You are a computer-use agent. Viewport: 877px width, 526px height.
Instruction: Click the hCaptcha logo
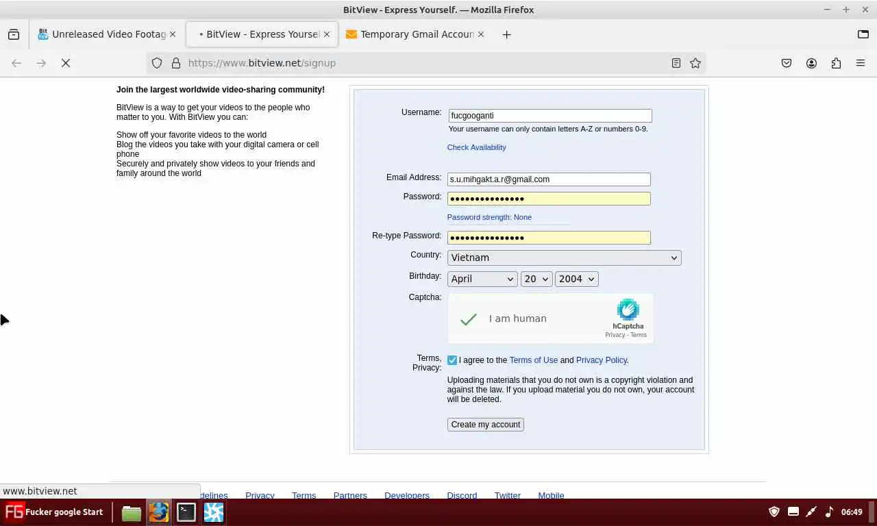tap(628, 310)
